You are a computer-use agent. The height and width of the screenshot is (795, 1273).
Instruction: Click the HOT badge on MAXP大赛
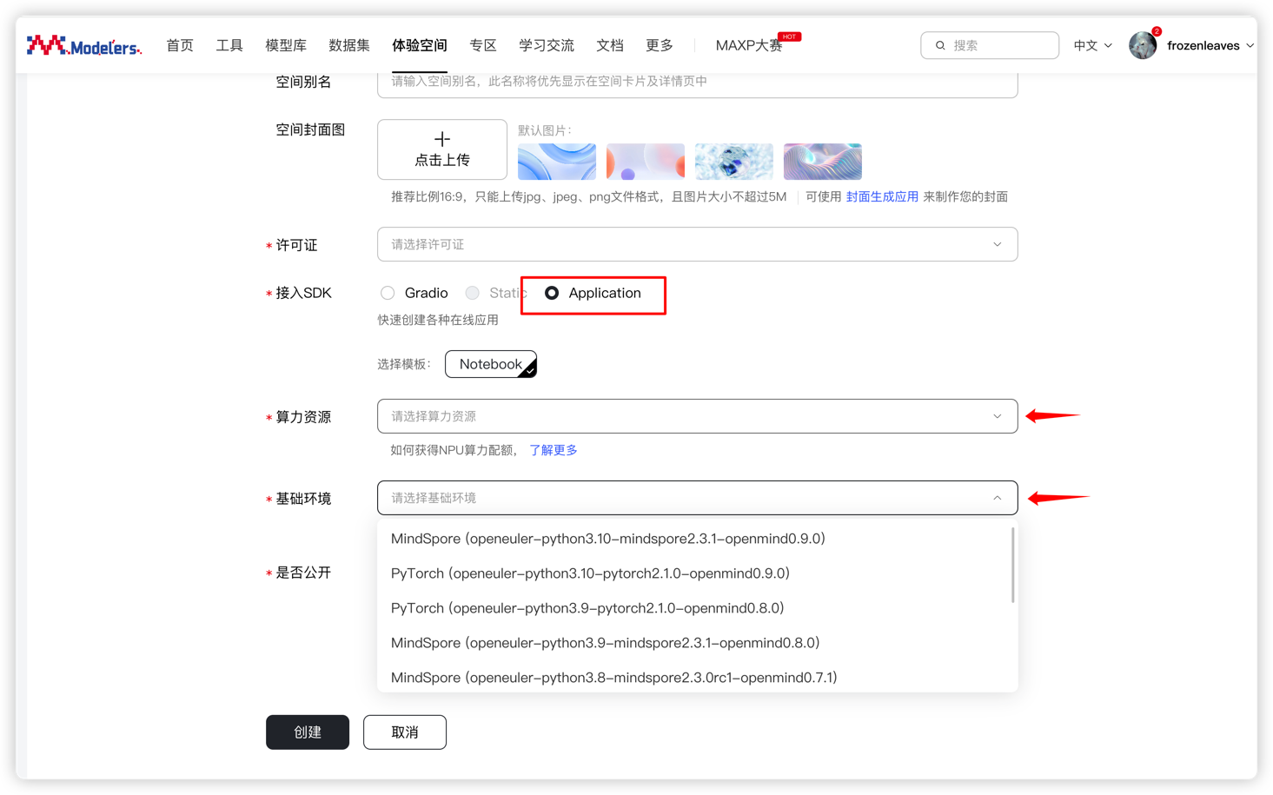(x=789, y=36)
